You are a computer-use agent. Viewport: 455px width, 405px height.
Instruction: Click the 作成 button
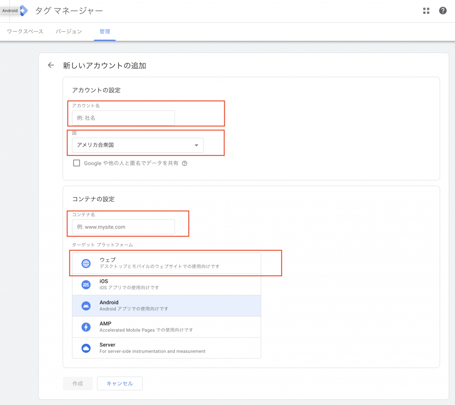78,384
